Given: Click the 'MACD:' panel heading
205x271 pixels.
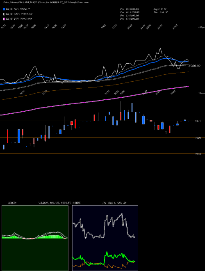Looking at the screenshot, I should [x=12, y=203].
